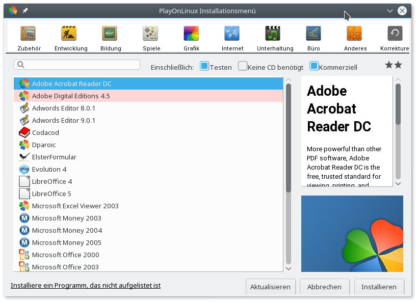Screen dimensions: 418x303
Task: Open the Anderes category
Action: [354, 34]
